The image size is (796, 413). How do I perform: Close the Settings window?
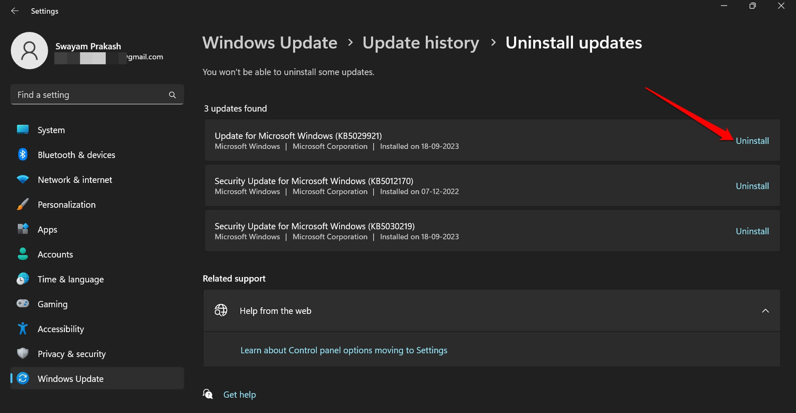pos(781,6)
